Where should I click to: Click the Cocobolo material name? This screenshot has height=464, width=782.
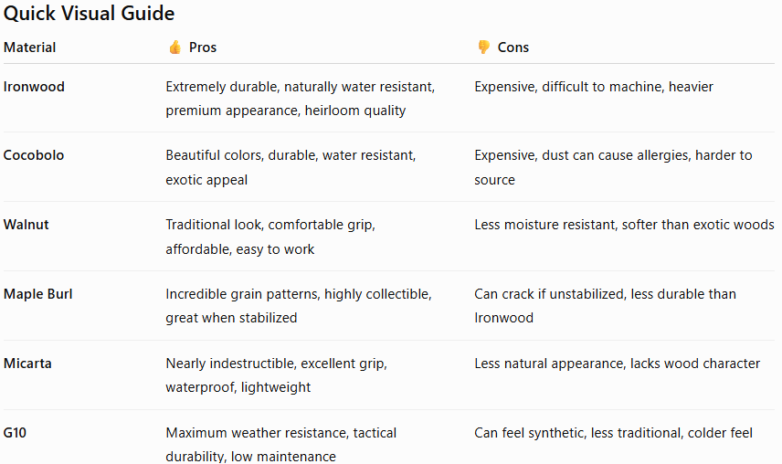pyautogui.click(x=34, y=155)
